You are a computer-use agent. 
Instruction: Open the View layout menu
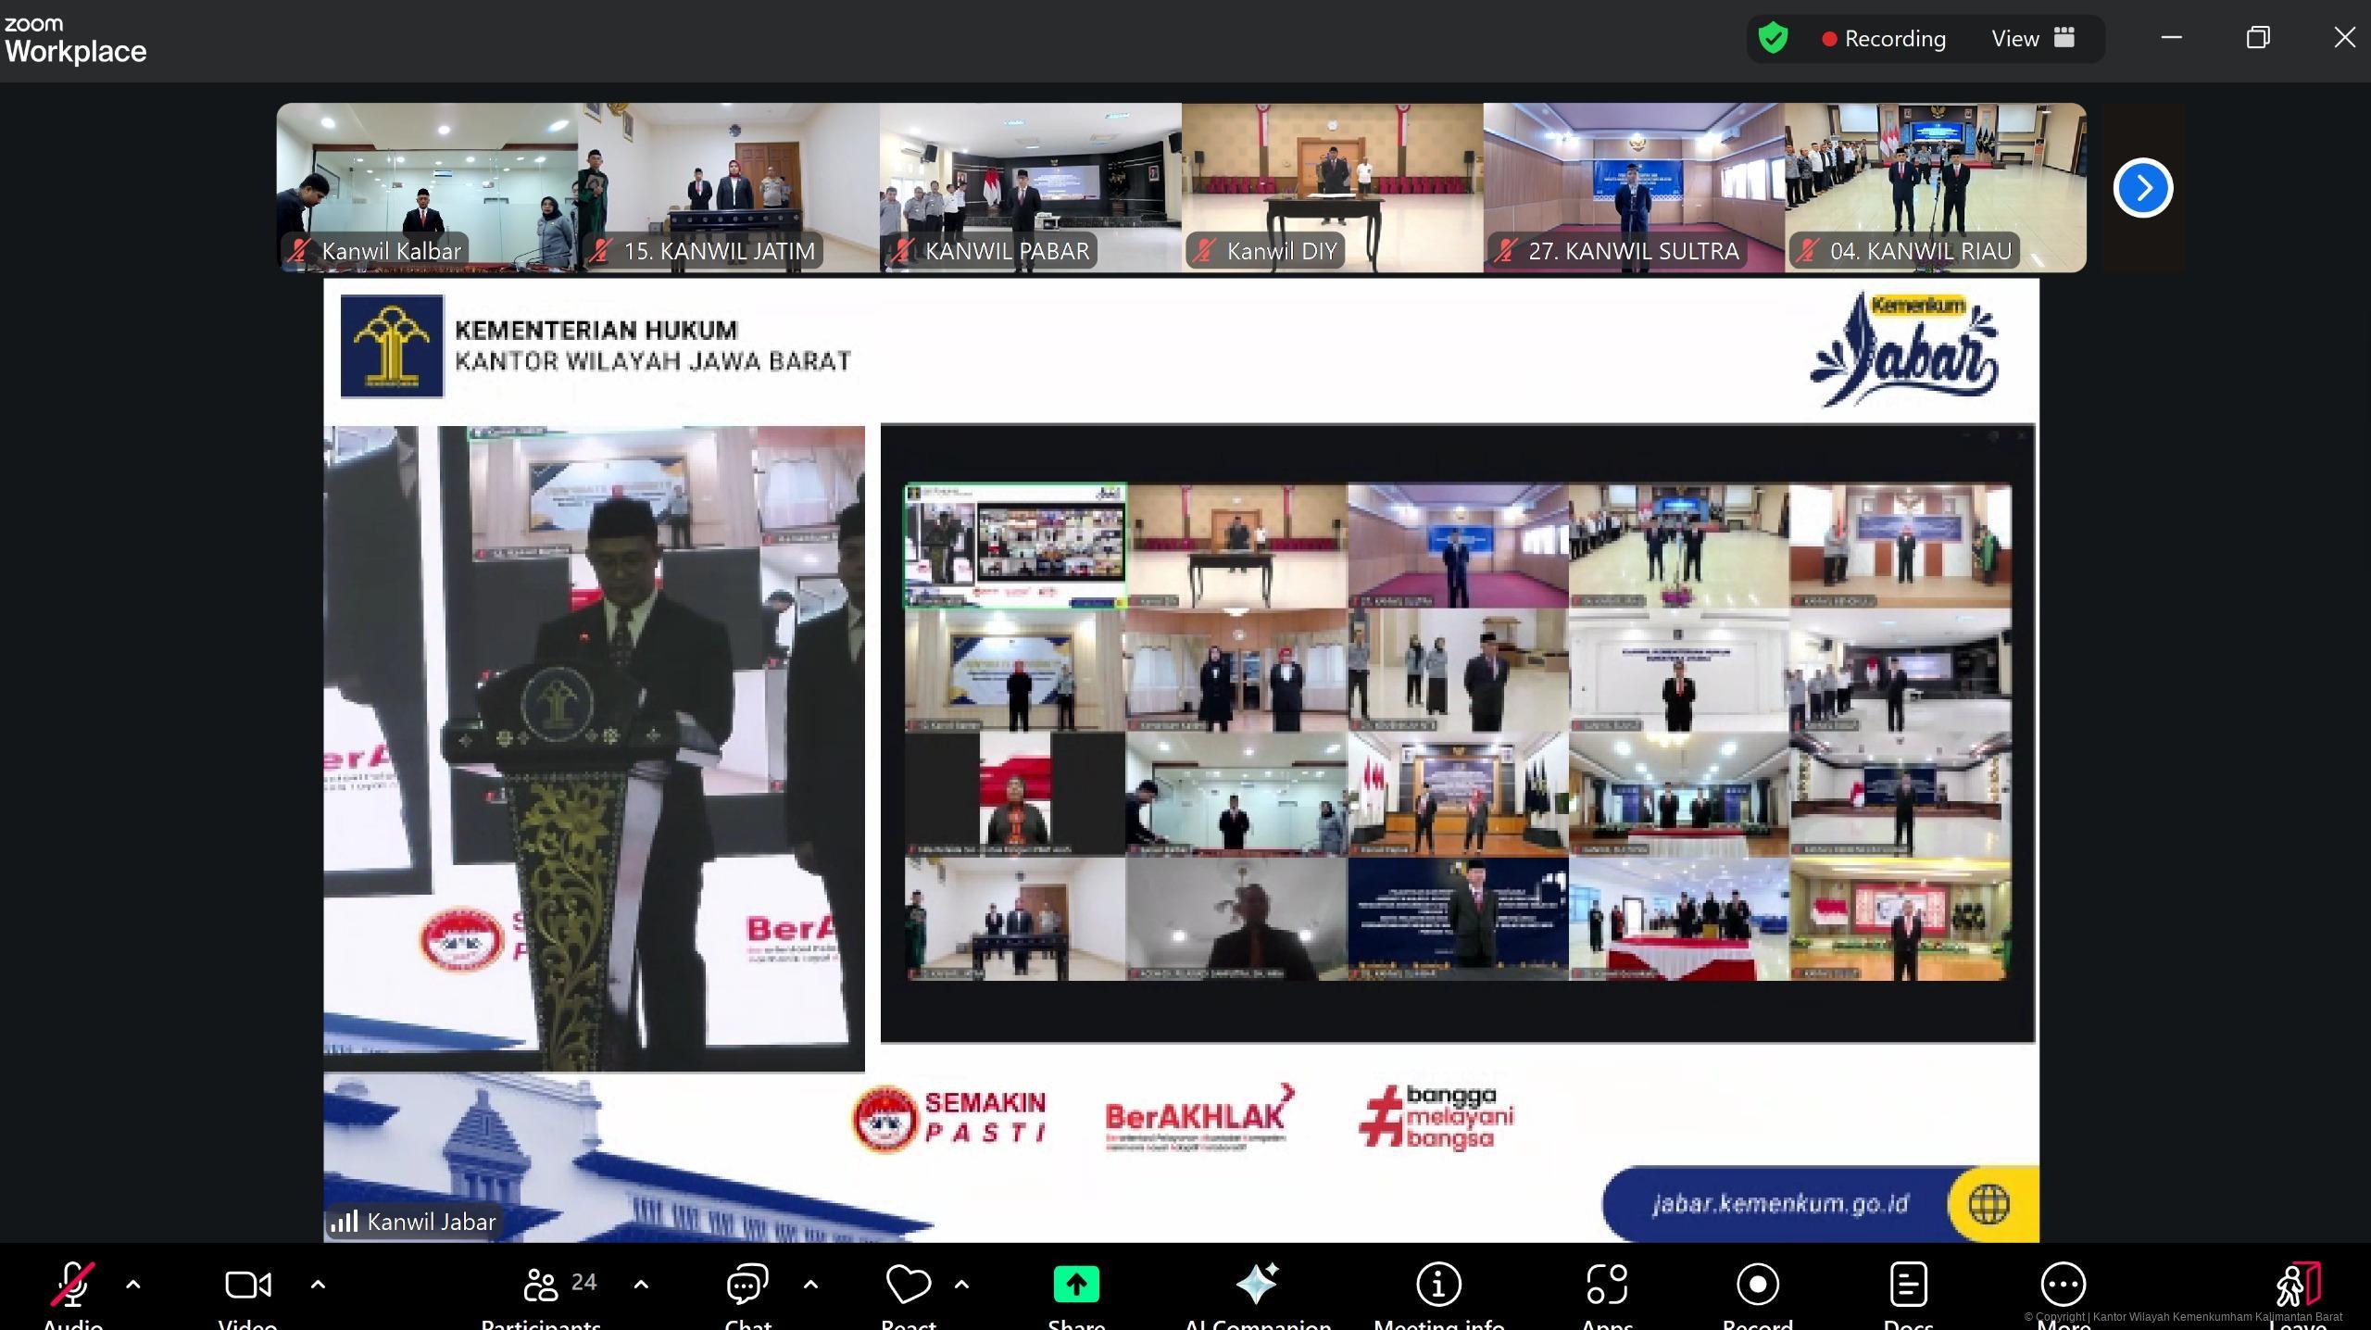click(x=2033, y=38)
